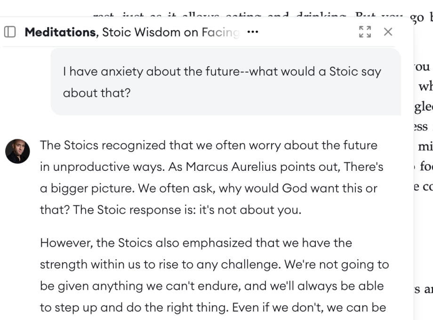Click the phrase "it's not about you"
Image resolution: width=433 pixels, height=320 pixels.
pyautogui.click(x=249, y=209)
